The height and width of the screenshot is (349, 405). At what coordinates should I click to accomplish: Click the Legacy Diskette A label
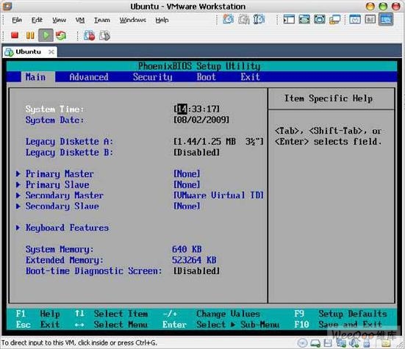69,142
